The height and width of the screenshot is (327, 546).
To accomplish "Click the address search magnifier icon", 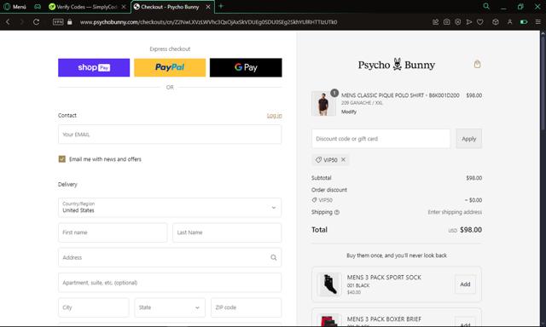I will pyautogui.click(x=274, y=257).
